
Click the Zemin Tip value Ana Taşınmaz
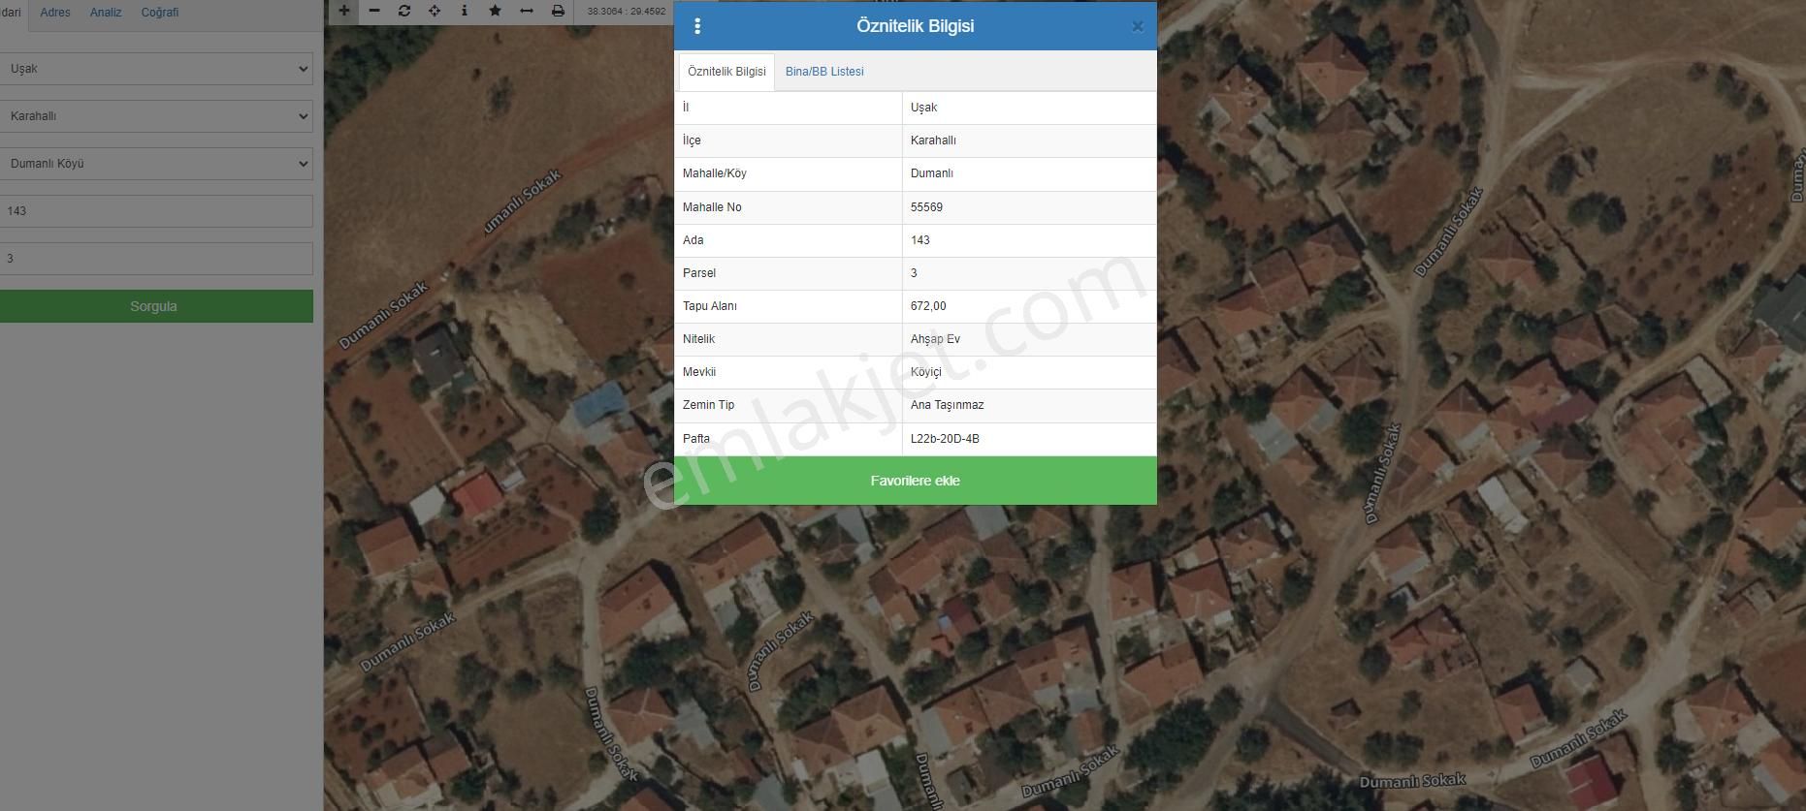(x=947, y=405)
